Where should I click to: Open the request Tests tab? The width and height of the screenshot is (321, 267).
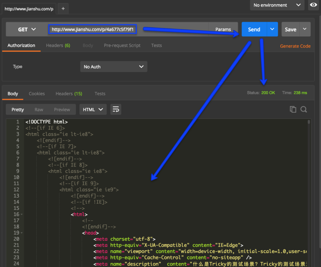(156, 45)
